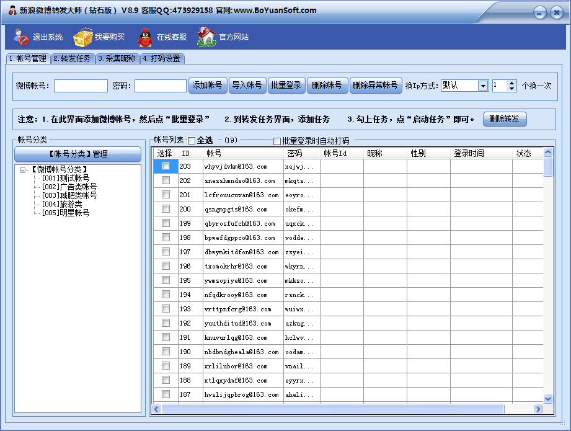571x431 pixels.
Task: Select account hvslijqpbrog@163.com
Action: (241, 394)
